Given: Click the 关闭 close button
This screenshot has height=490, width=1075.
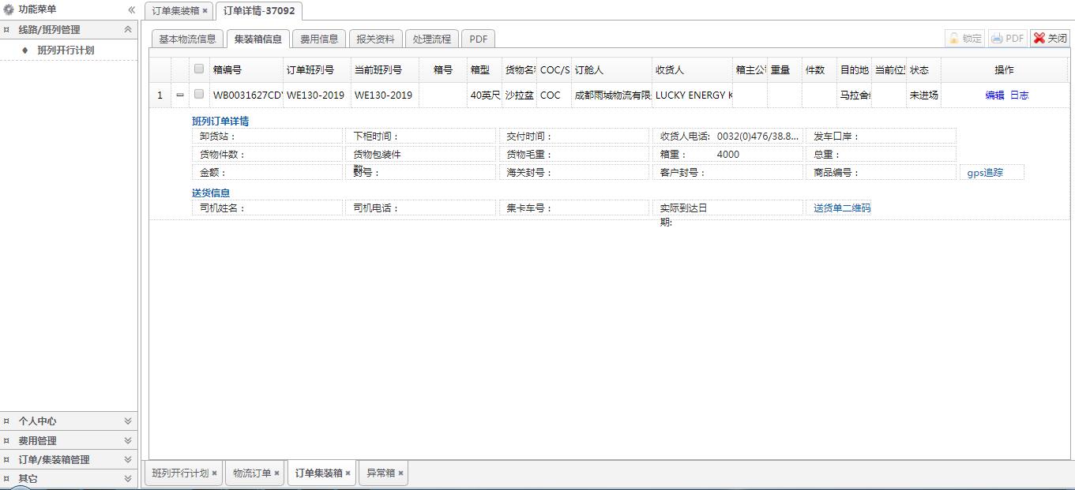Looking at the screenshot, I should (x=1050, y=39).
